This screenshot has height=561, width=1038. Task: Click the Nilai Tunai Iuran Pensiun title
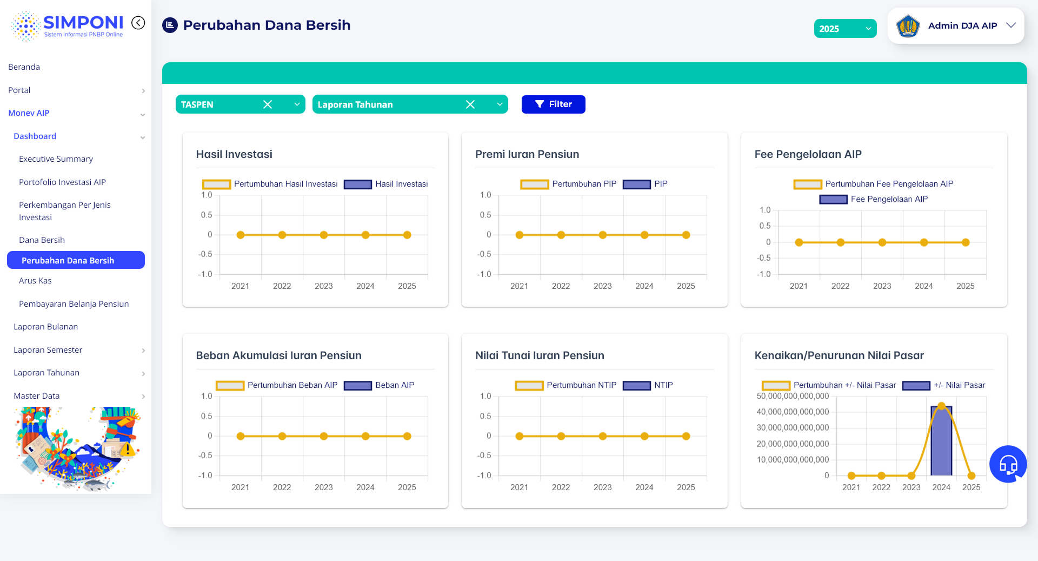pos(540,355)
